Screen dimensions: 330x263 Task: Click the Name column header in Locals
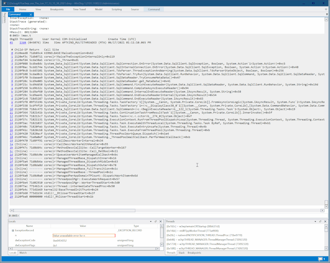(29, 226)
